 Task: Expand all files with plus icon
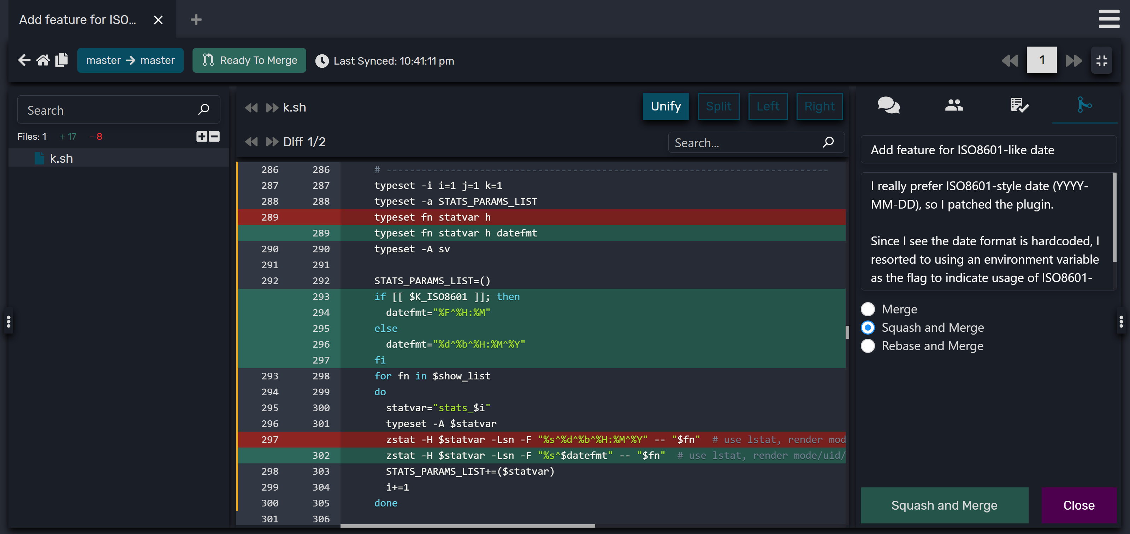click(201, 136)
